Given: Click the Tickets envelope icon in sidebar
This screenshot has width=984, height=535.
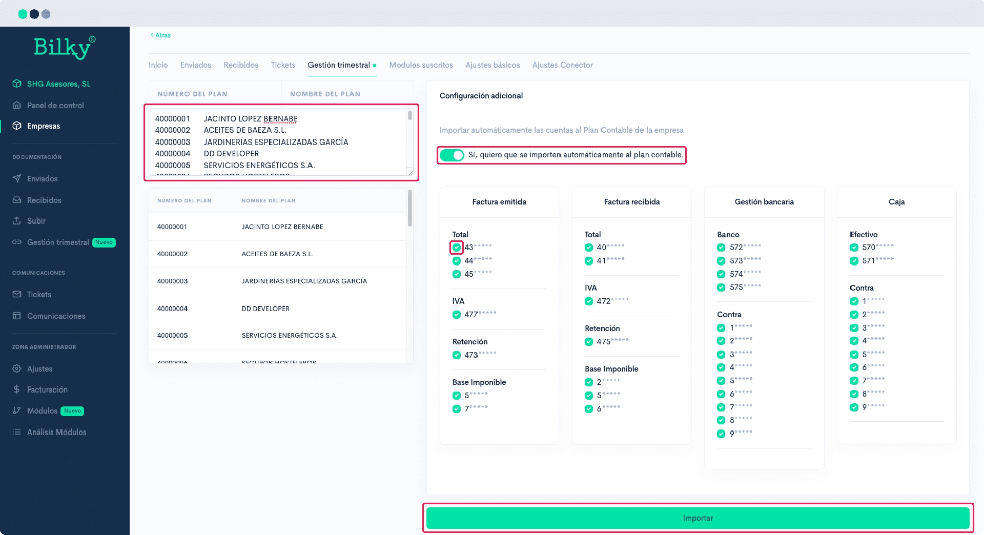Looking at the screenshot, I should (x=17, y=294).
